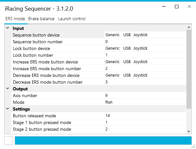Edit Increase ERS mode button number value
The height and width of the screenshot is (149, 196).
click(145, 69)
